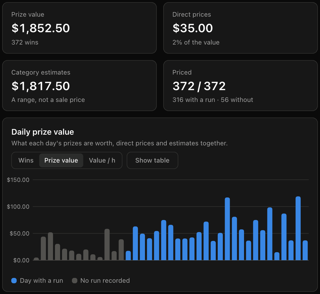Click the tallest blue bar in chart

coord(298,228)
